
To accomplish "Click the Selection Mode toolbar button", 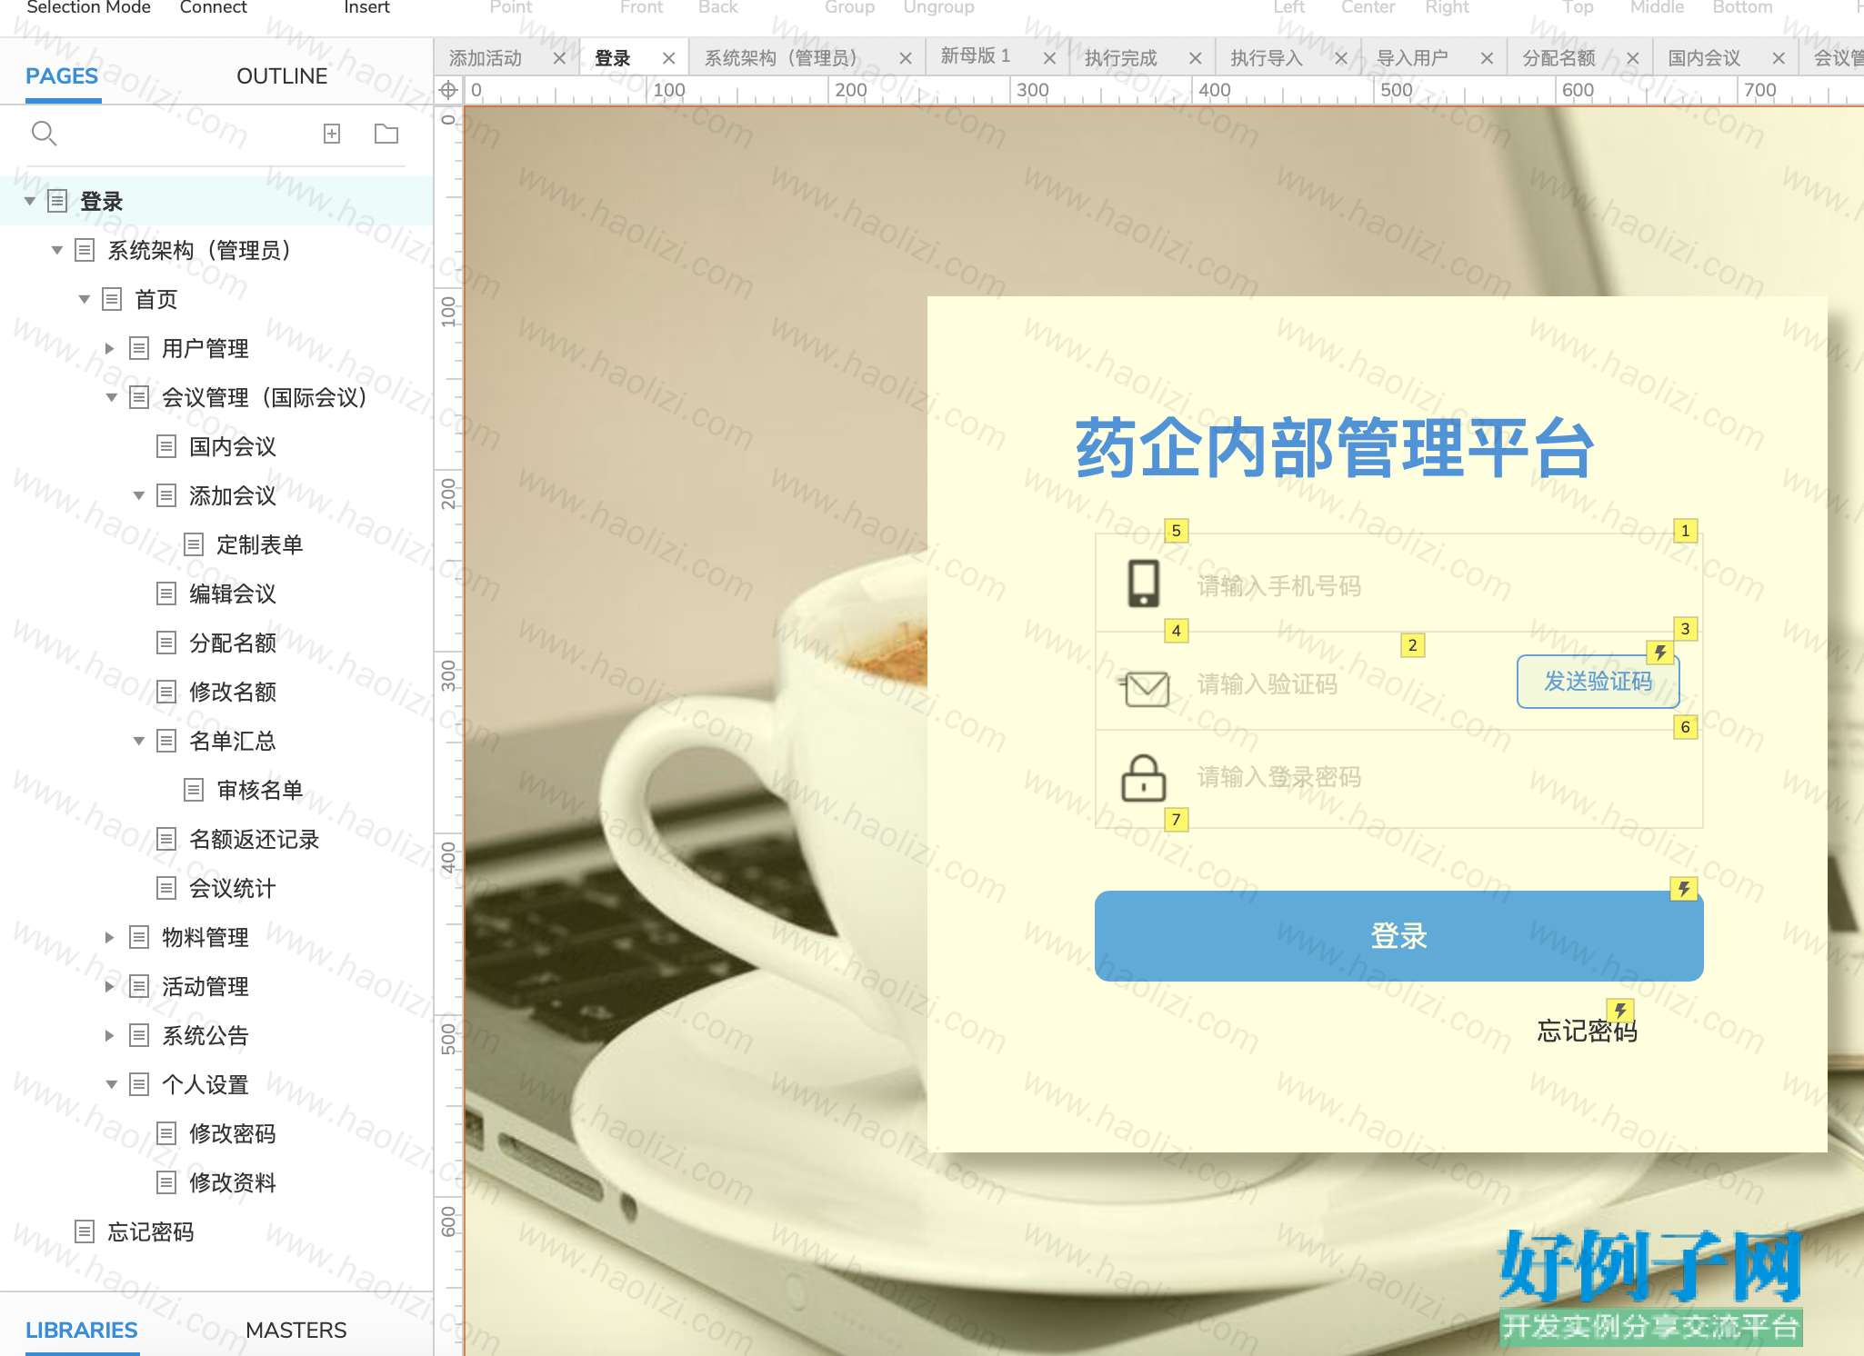I will [89, 8].
